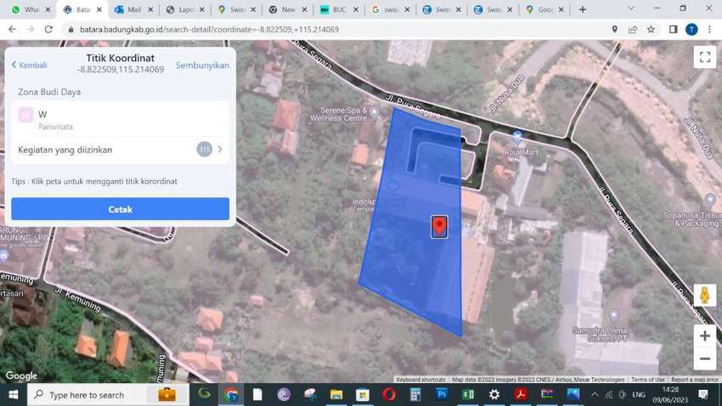Screen dimensions: 722x406
Task: Expand Kegiatan yang diizinkan list
Action: pyautogui.click(x=220, y=149)
